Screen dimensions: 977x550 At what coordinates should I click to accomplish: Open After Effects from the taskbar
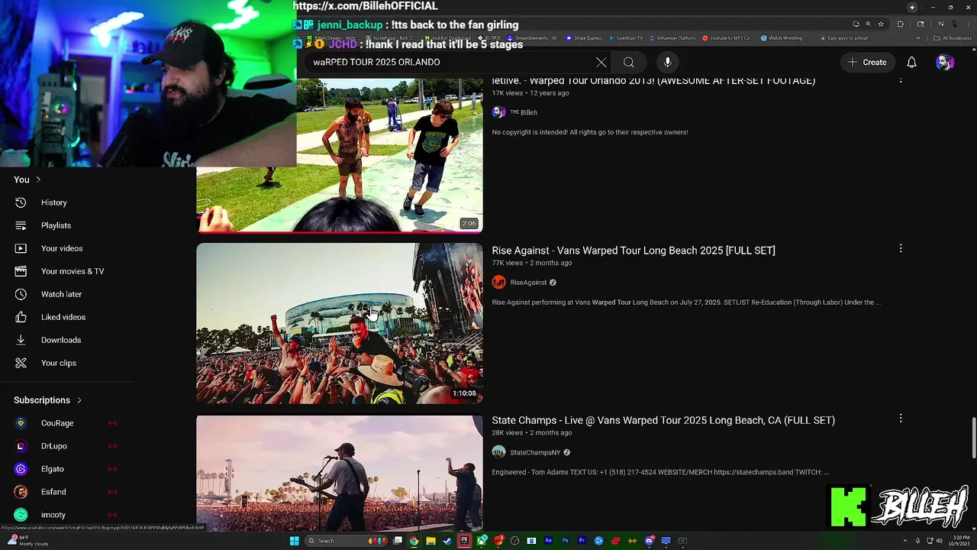click(x=548, y=541)
